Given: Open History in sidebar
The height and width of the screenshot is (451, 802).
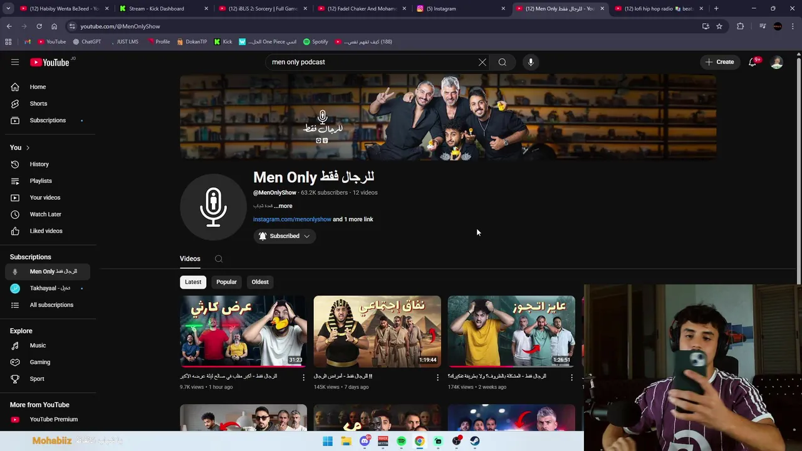Looking at the screenshot, I should pyautogui.click(x=48, y=164).
